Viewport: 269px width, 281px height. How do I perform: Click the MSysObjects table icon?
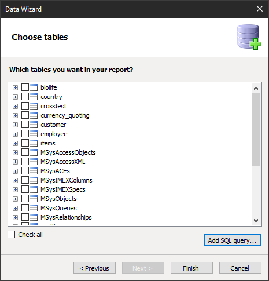click(x=34, y=199)
